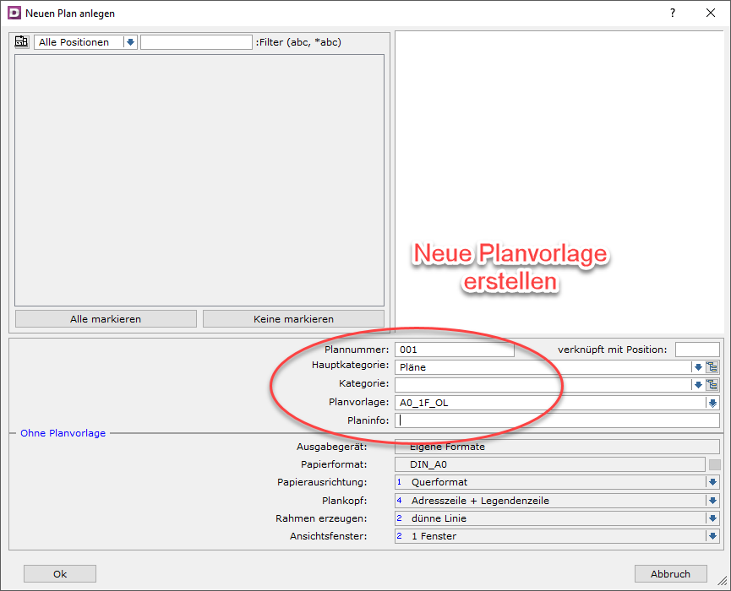Image resolution: width=731 pixels, height=591 pixels.
Task: Click the small square button beside DIN_A0
Action: (x=715, y=464)
